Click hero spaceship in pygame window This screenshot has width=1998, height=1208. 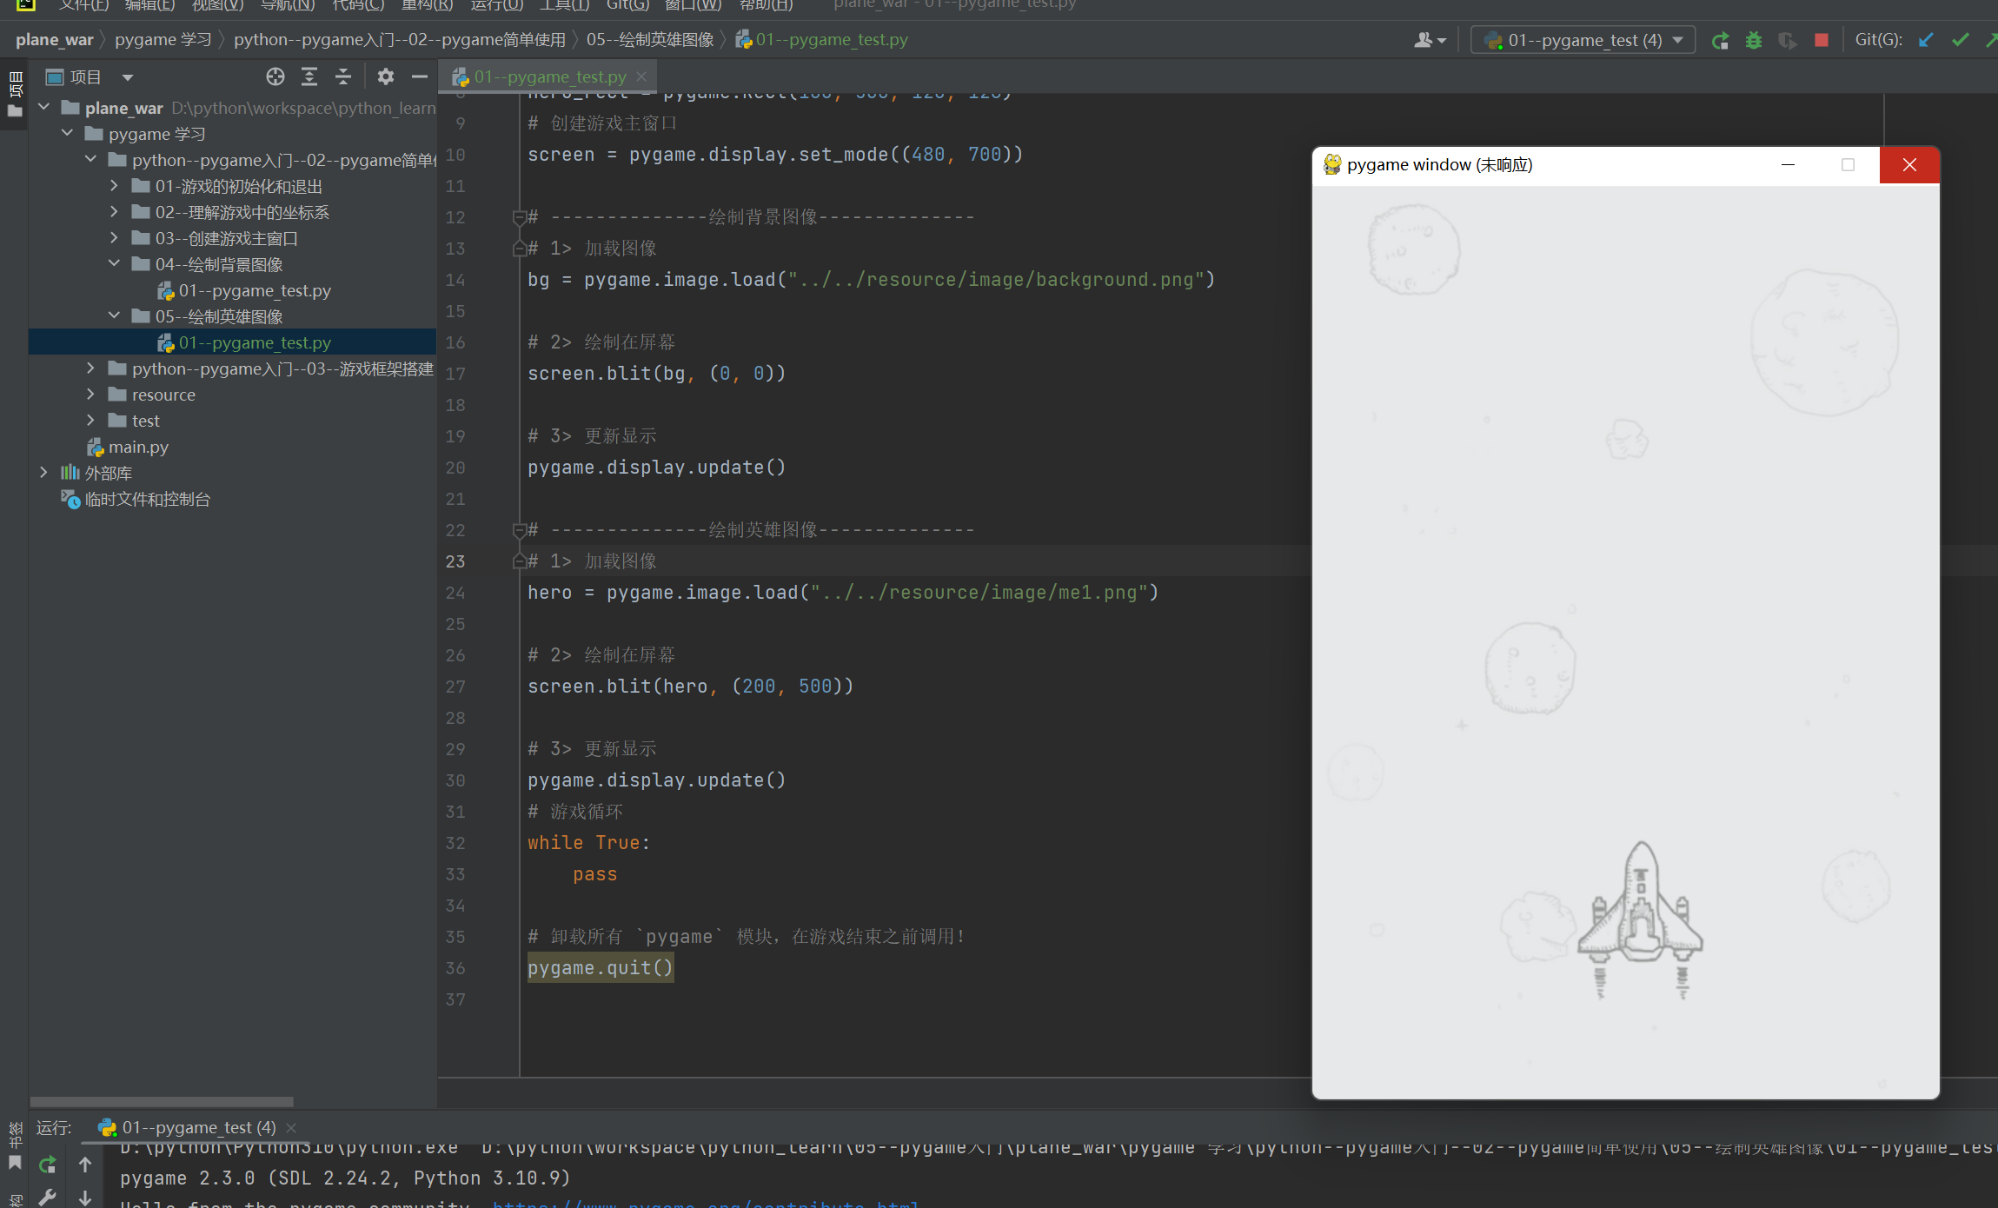1641,919
